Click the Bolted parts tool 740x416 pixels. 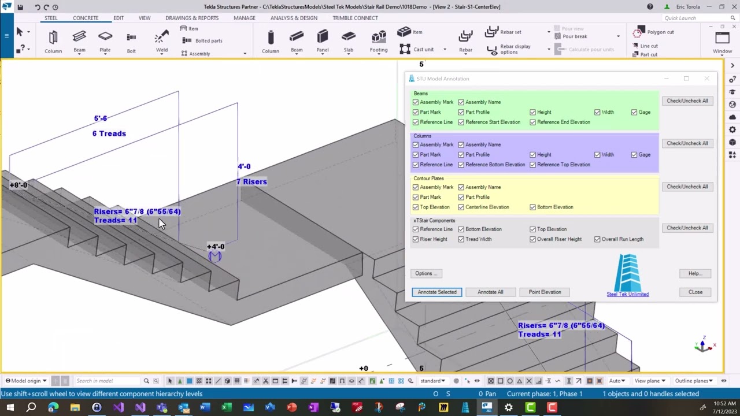(x=202, y=40)
